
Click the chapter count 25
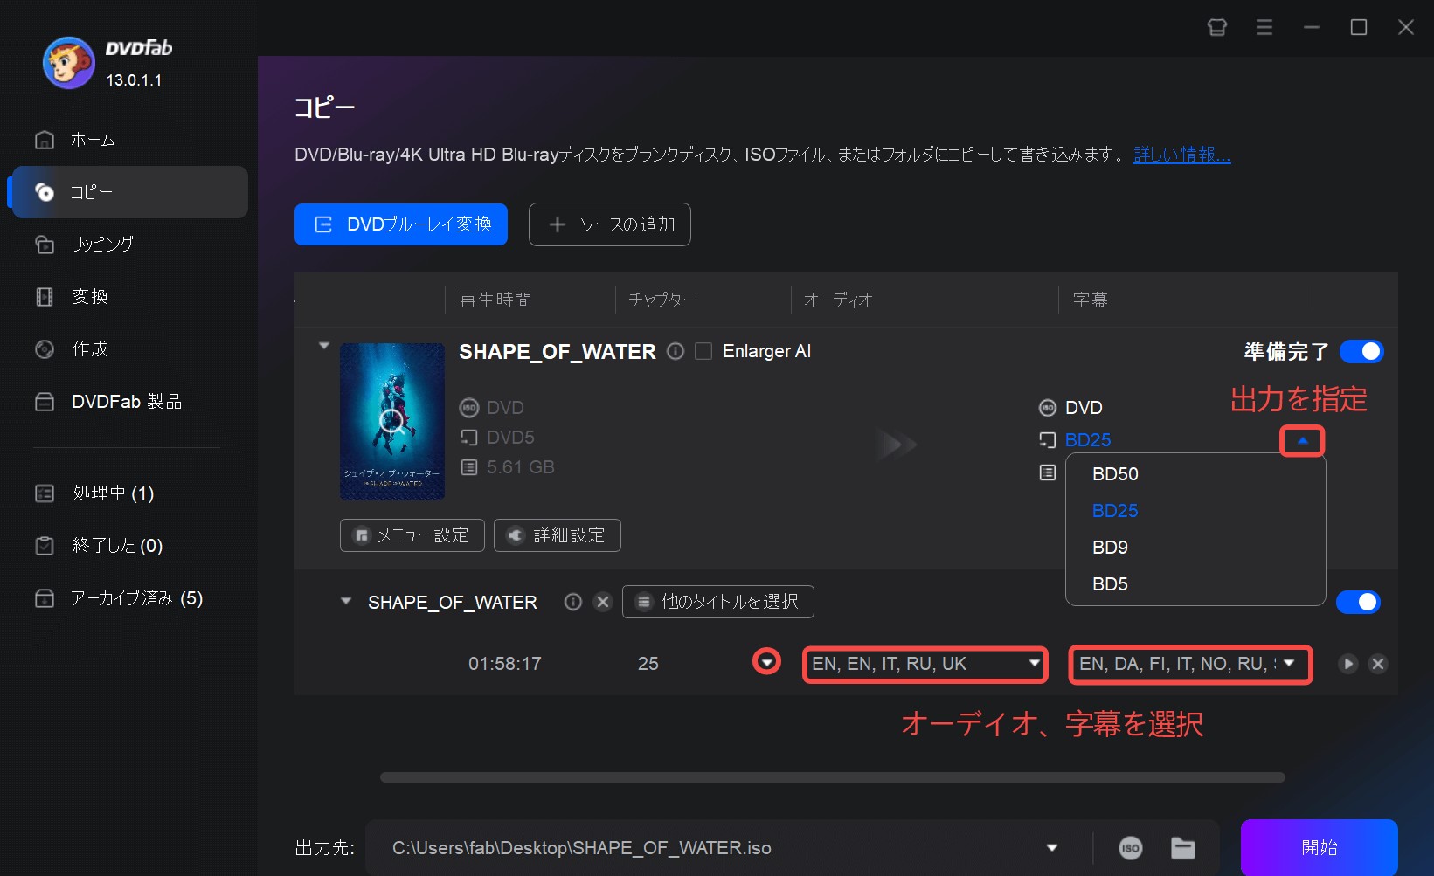[648, 664]
